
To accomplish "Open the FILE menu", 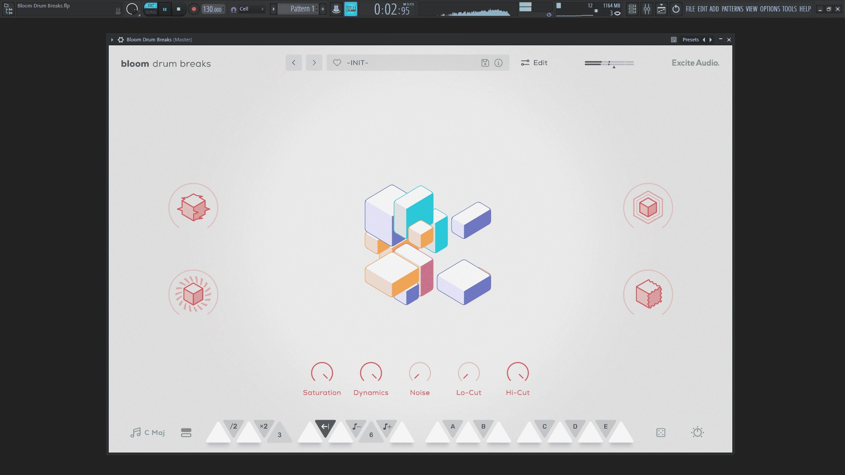I will [690, 9].
